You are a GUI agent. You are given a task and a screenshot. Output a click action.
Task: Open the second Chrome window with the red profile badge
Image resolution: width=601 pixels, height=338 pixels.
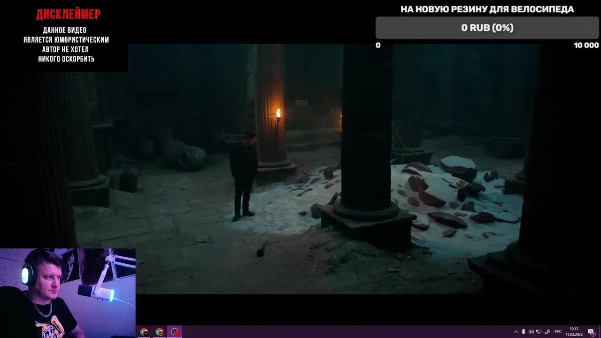pyautogui.click(x=160, y=332)
